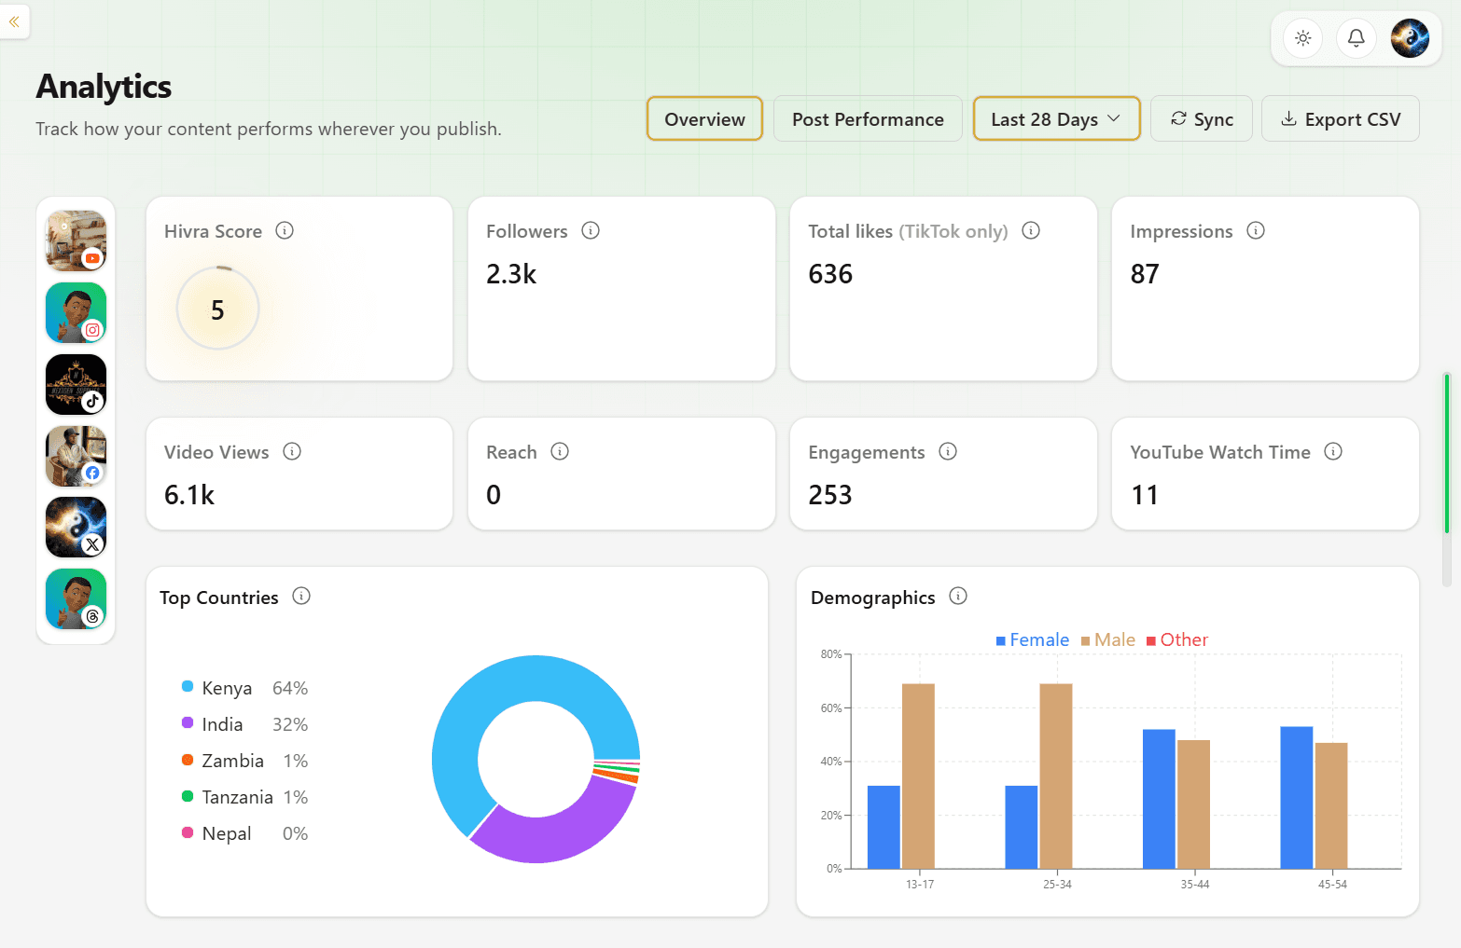1461x948 pixels.
Task: Toggle the Male series in Demographics legend
Action: 1107,640
